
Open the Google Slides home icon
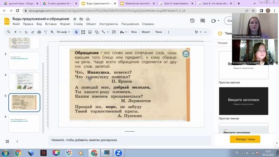(7, 21)
